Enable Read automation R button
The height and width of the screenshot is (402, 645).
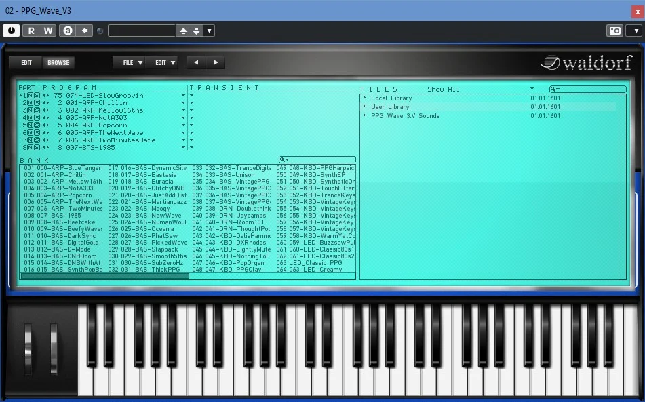pos(31,31)
